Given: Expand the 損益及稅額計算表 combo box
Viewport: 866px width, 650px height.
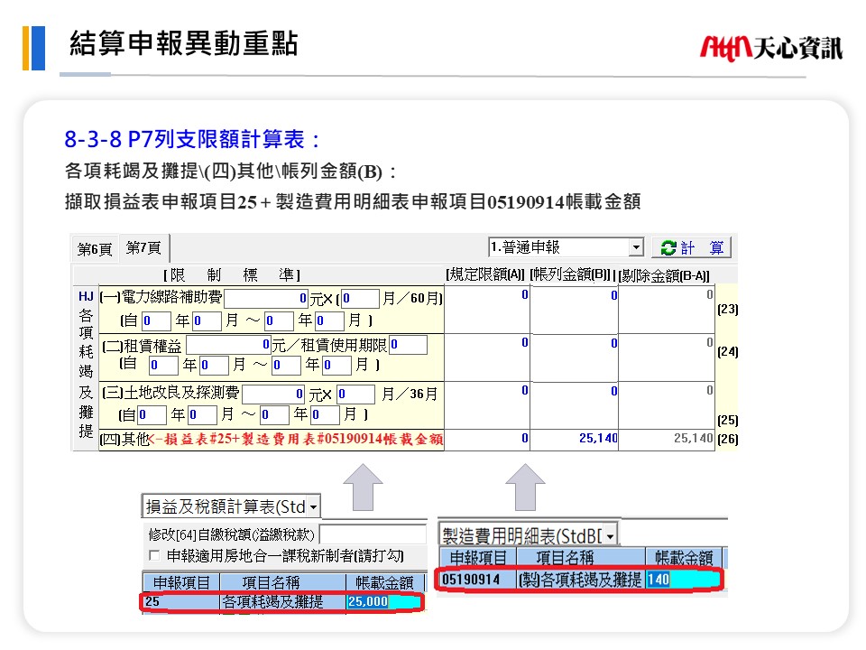Looking at the screenshot, I should (x=314, y=506).
